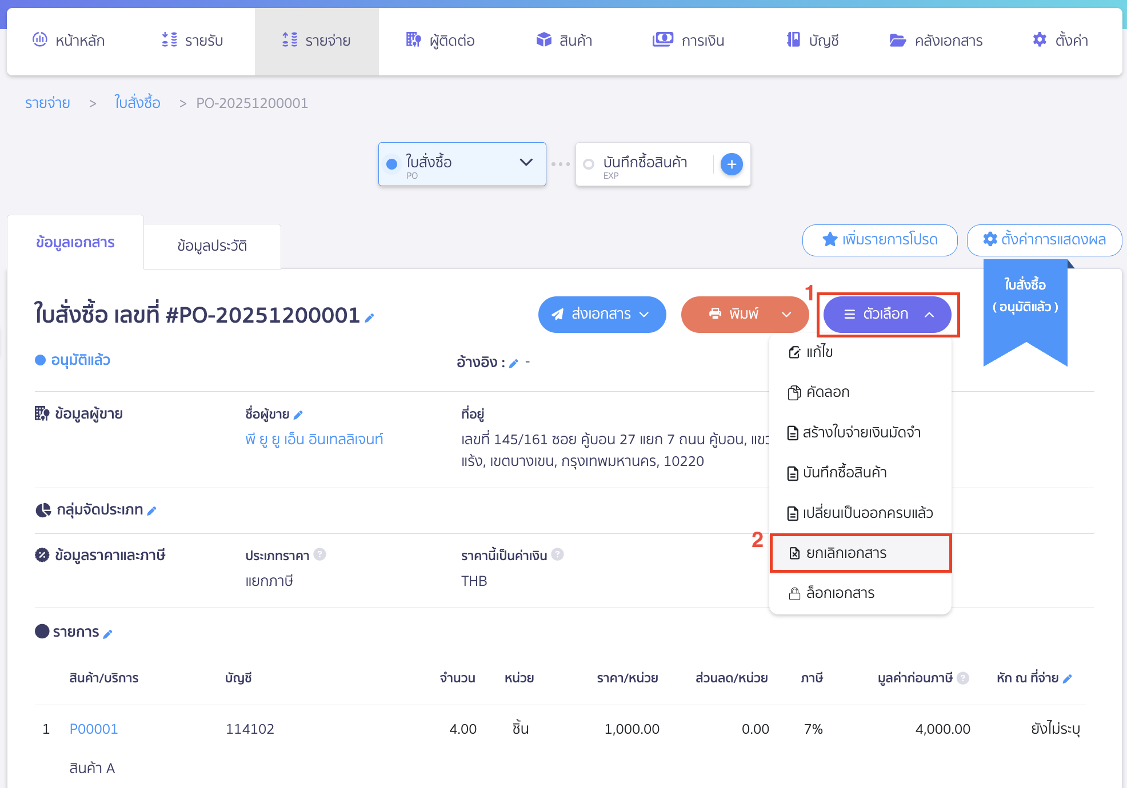This screenshot has width=1127, height=788.
Task: Expand the ใบสั่งซื้อ PO dropdown
Action: point(526,163)
